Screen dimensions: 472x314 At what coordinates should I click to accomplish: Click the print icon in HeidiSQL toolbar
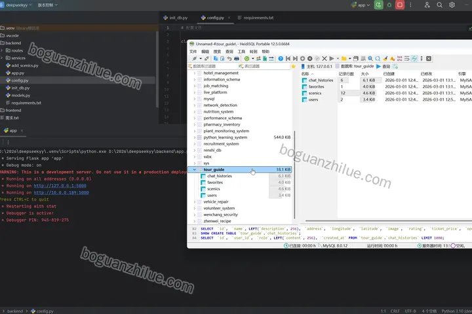tap(237, 59)
